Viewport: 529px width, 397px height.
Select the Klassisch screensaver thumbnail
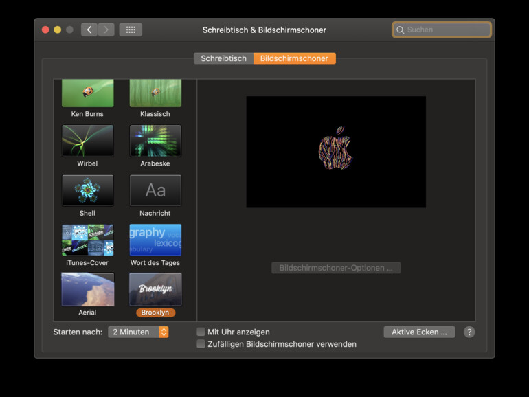(x=155, y=93)
